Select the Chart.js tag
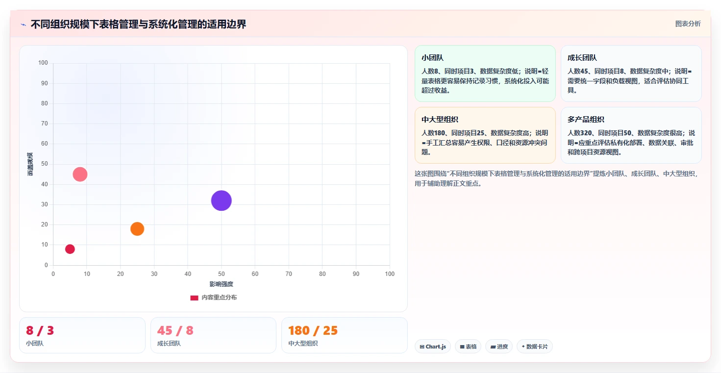This screenshot has width=721, height=373. (x=432, y=347)
